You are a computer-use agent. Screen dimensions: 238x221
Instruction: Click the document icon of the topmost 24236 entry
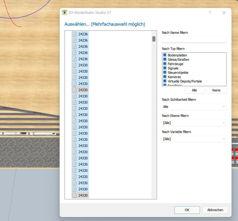coord(75,34)
